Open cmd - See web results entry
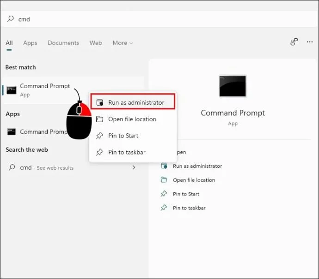The image size is (319, 279). click(73, 167)
